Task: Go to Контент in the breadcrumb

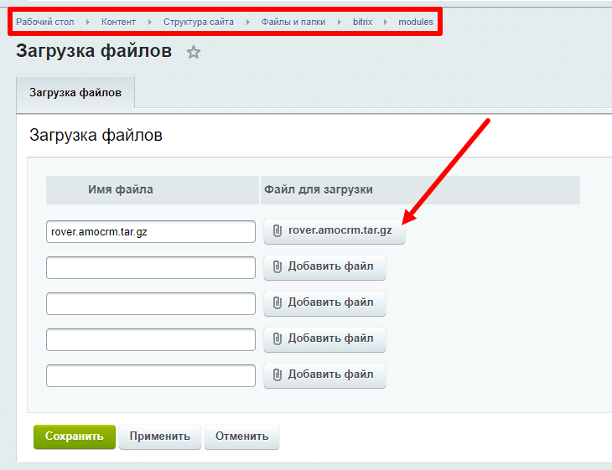Action: click(118, 22)
